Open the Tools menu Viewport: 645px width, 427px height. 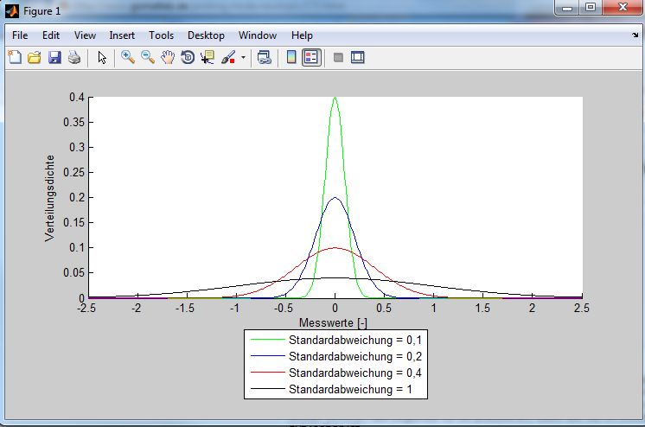tap(161, 35)
